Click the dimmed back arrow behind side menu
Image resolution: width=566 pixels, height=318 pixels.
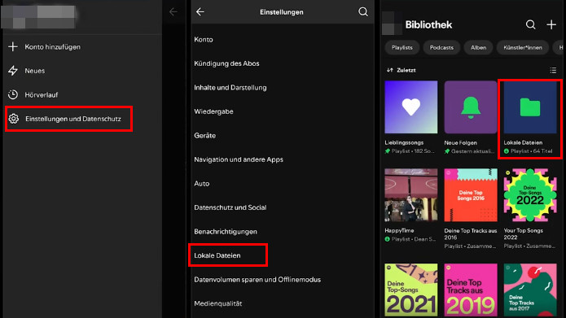pos(173,12)
